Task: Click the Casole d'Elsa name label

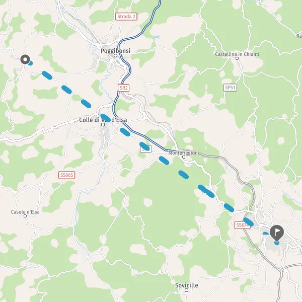Action: coord(25,212)
